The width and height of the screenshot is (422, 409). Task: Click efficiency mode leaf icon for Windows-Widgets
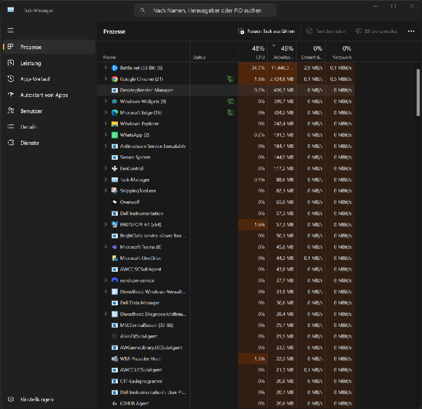coord(230,102)
